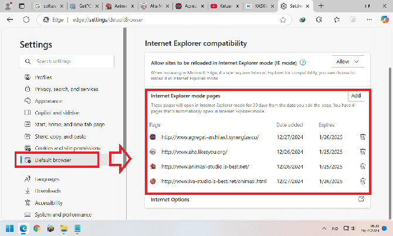Open Profiles settings

tap(43, 77)
